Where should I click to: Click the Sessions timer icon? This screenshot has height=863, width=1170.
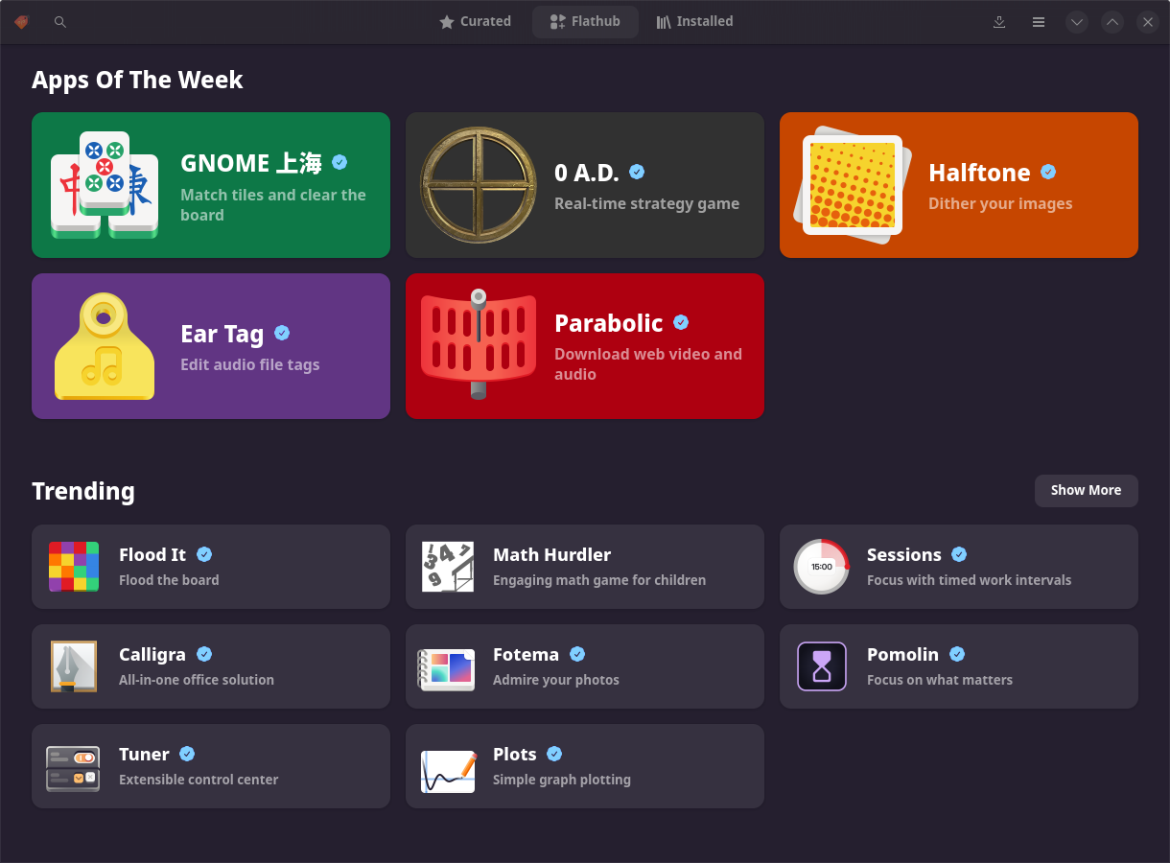(821, 566)
